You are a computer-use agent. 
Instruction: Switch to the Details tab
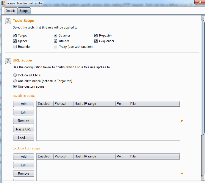11,11
